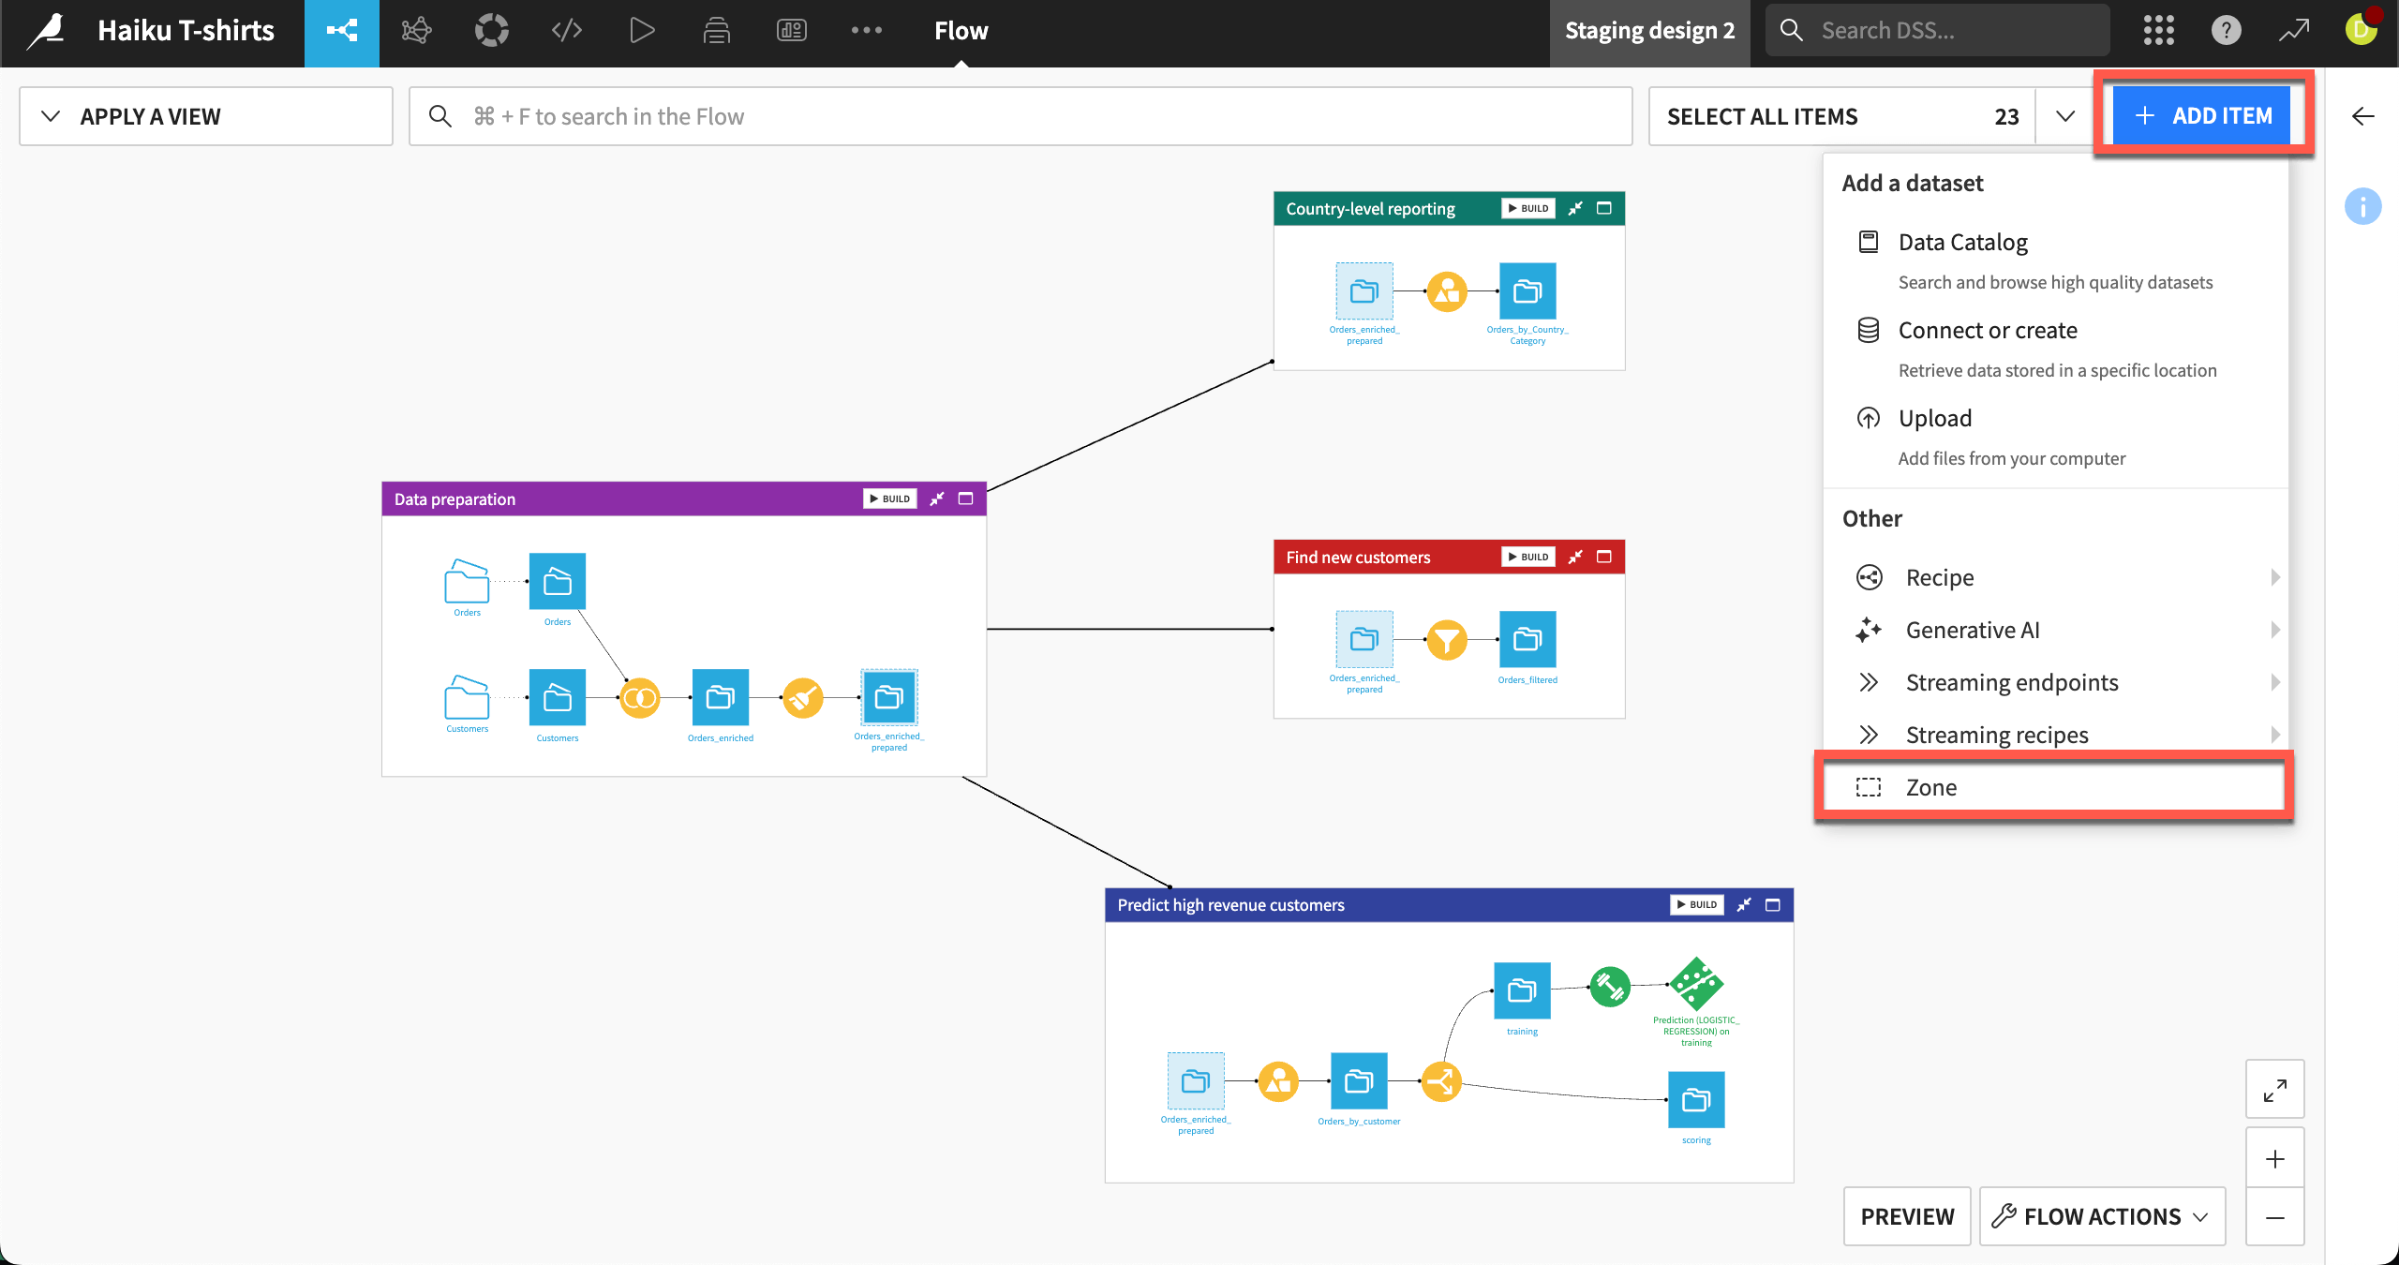
Task: Expand the chevron next to SELECT ALL ITEMS
Action: coord(2065,116)
